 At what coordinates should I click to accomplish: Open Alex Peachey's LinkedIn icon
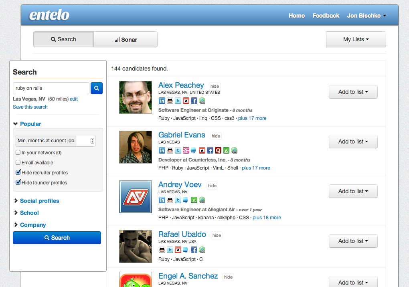pyautogui.click(x=162, y=101)
